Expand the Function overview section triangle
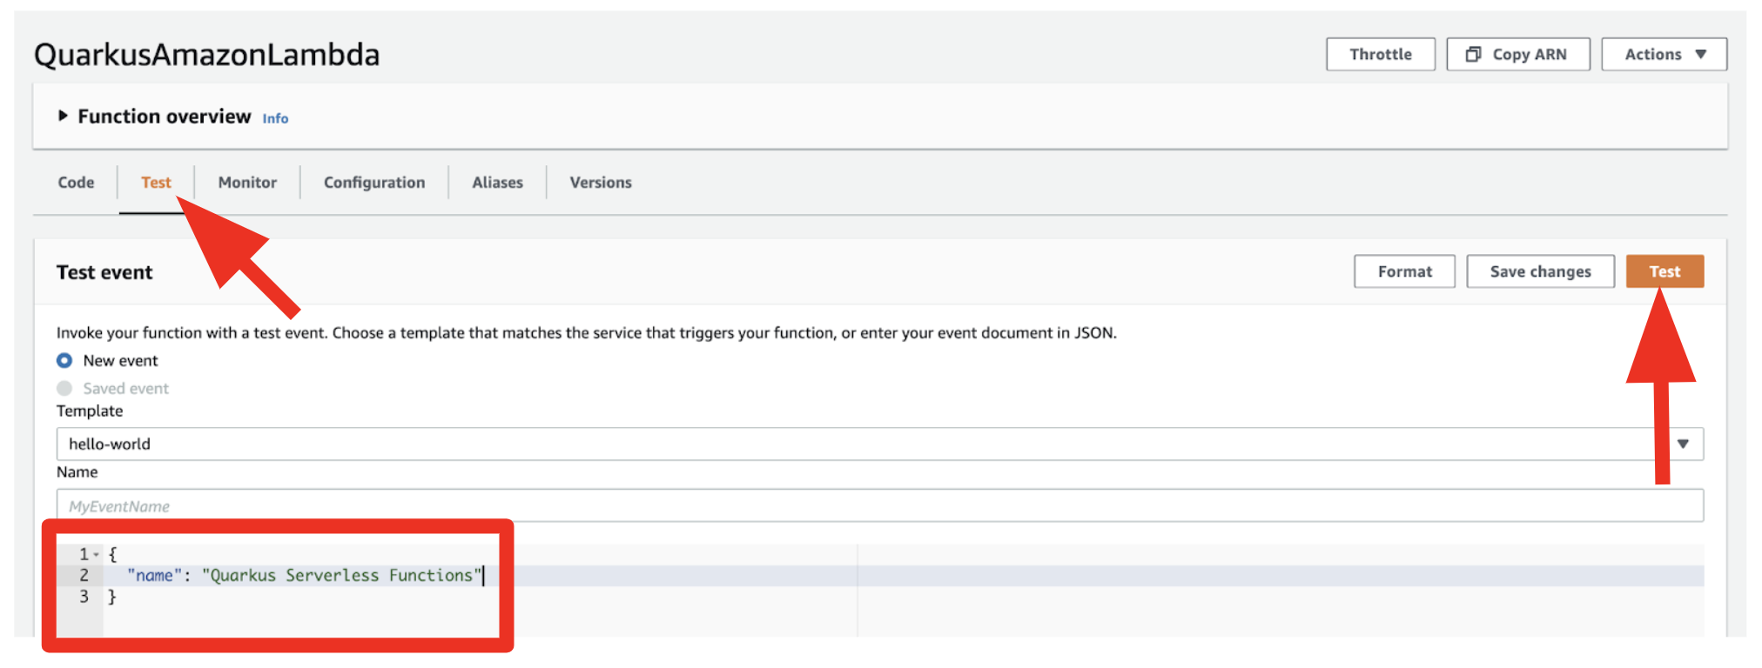1762x668 pixels. point(63,116)
